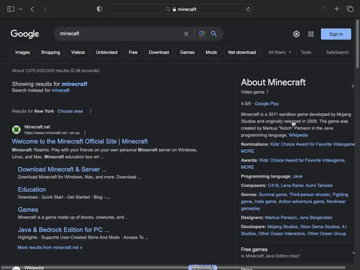Open Welcome to Minecraft Official Site

(80, 141)
